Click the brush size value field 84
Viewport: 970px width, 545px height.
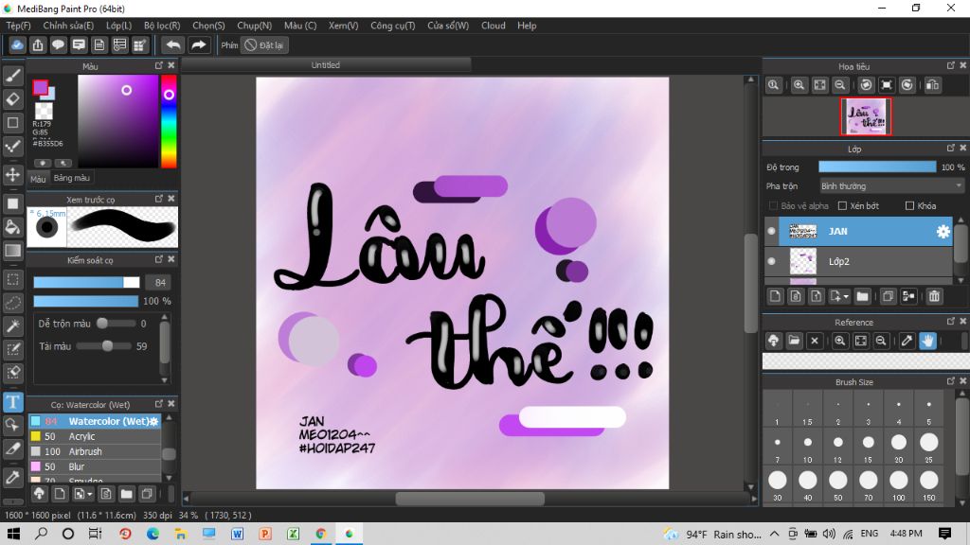[x=159, y=282]
